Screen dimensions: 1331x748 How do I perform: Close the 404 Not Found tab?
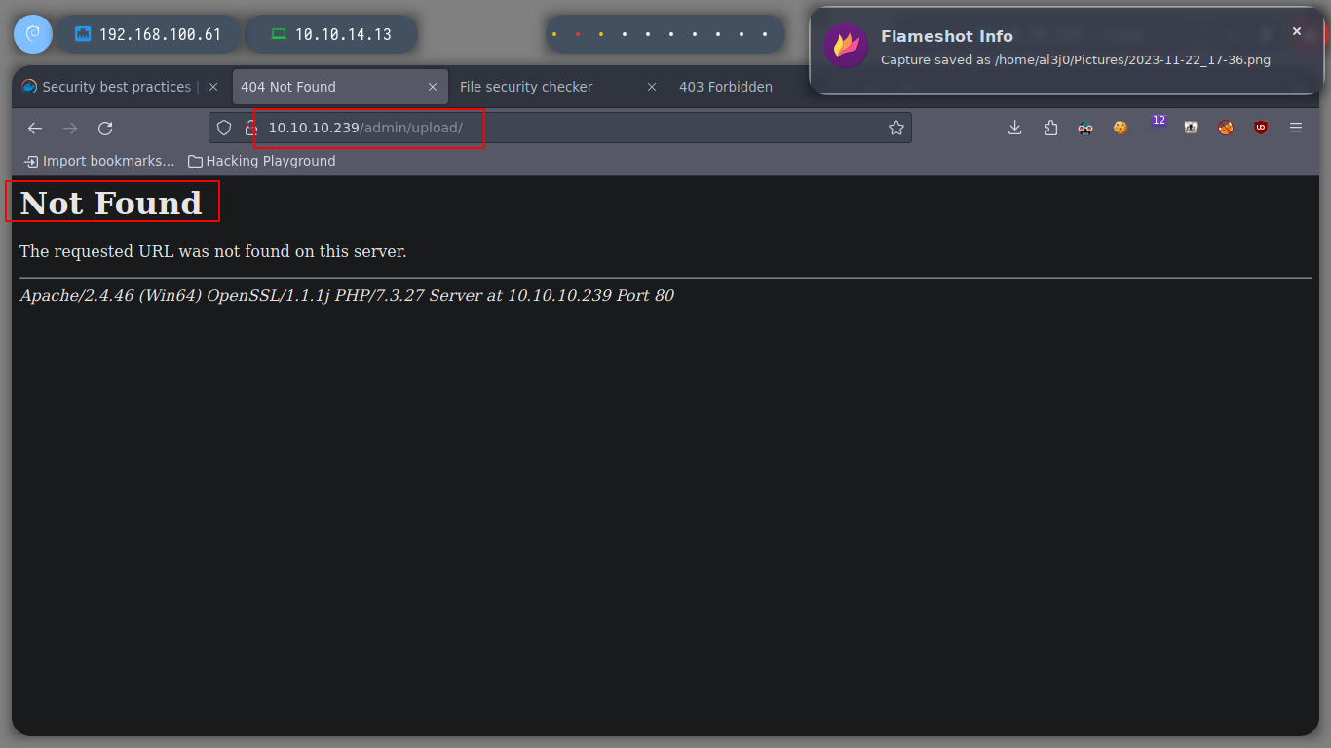coord(433,87)
